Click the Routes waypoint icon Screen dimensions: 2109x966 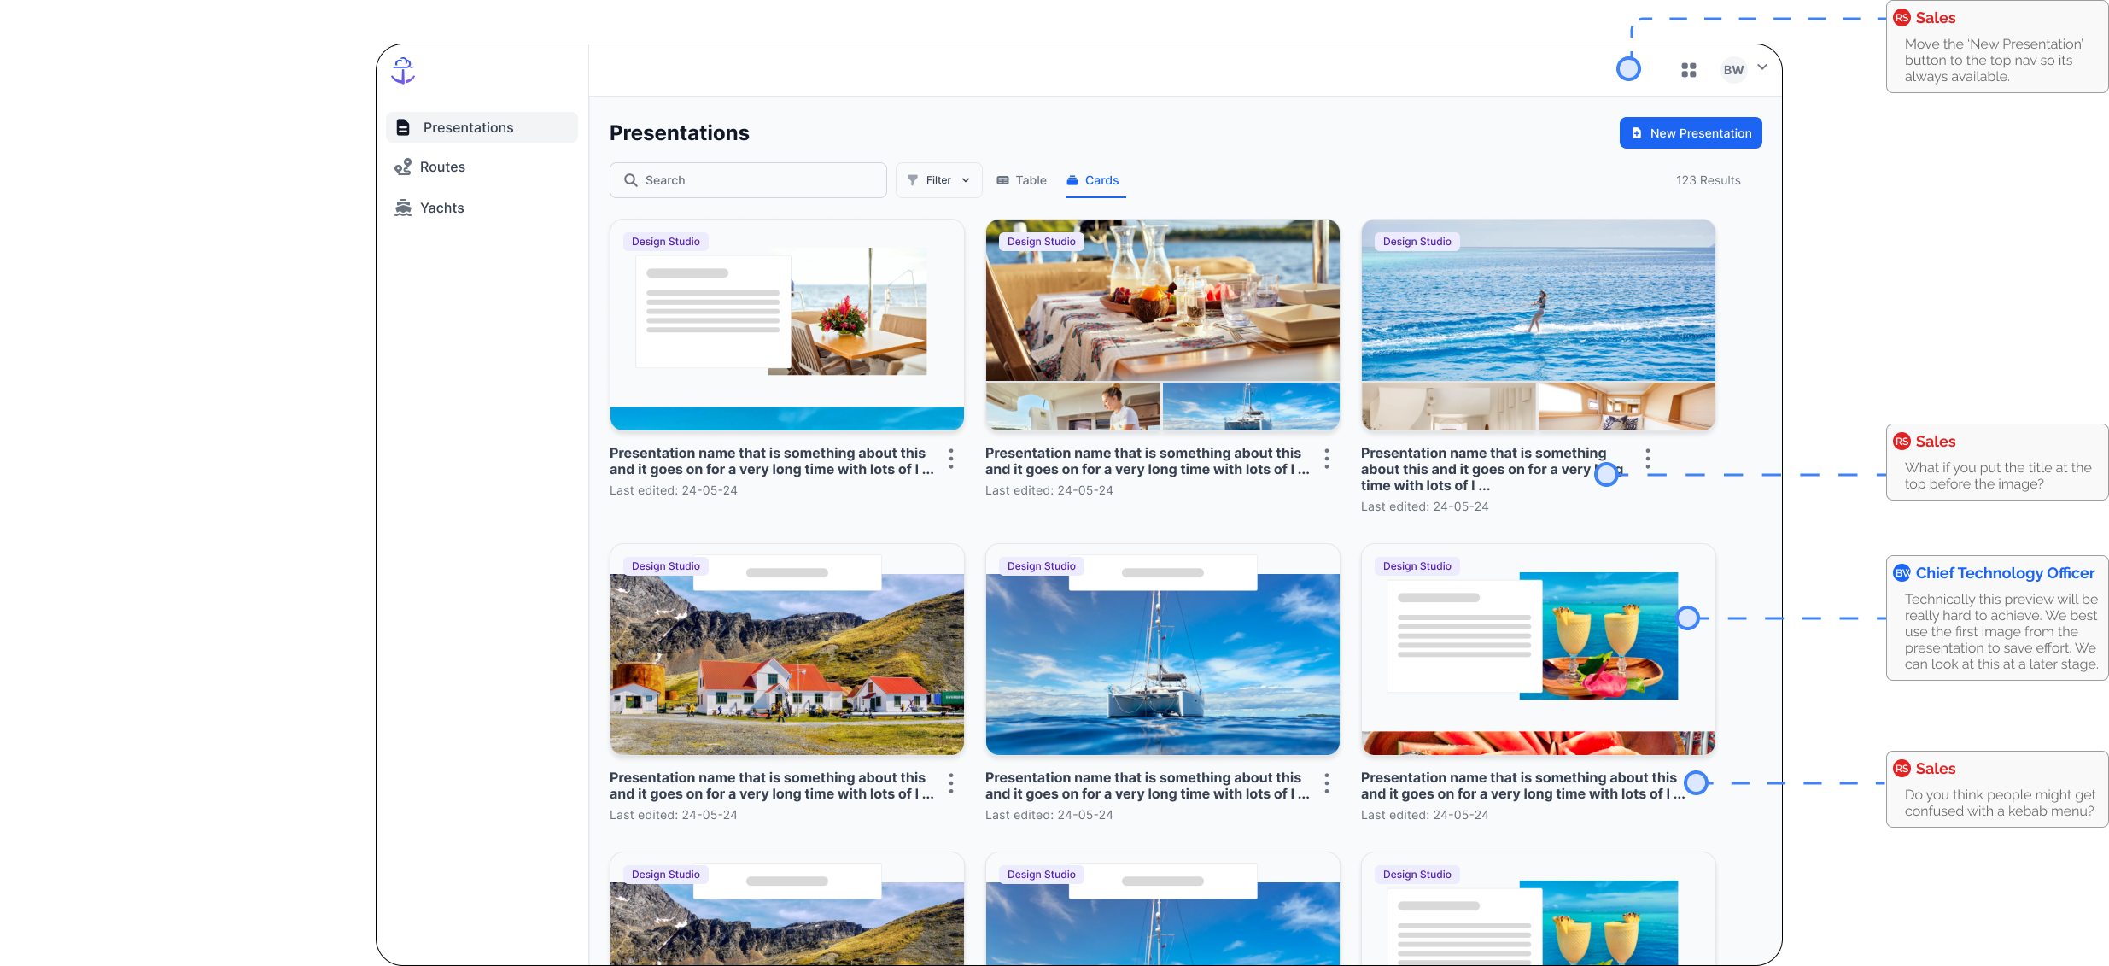click(403, 167)
